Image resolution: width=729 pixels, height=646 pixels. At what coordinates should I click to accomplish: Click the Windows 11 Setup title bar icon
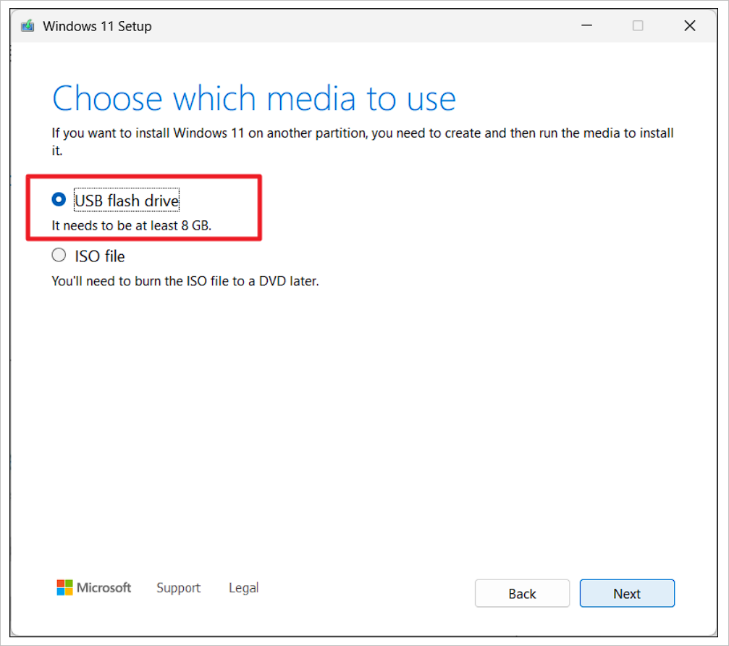[28, 25]
